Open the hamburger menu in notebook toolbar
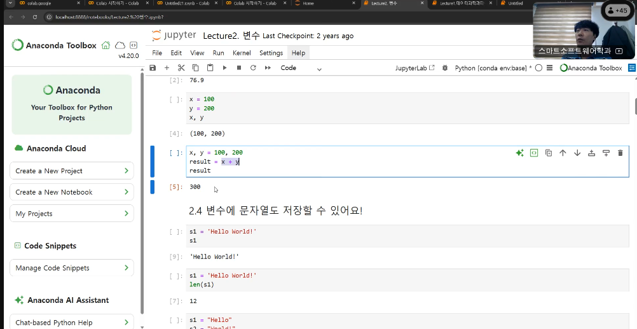This screenshot has width=637, height=329. pos(550,68)
